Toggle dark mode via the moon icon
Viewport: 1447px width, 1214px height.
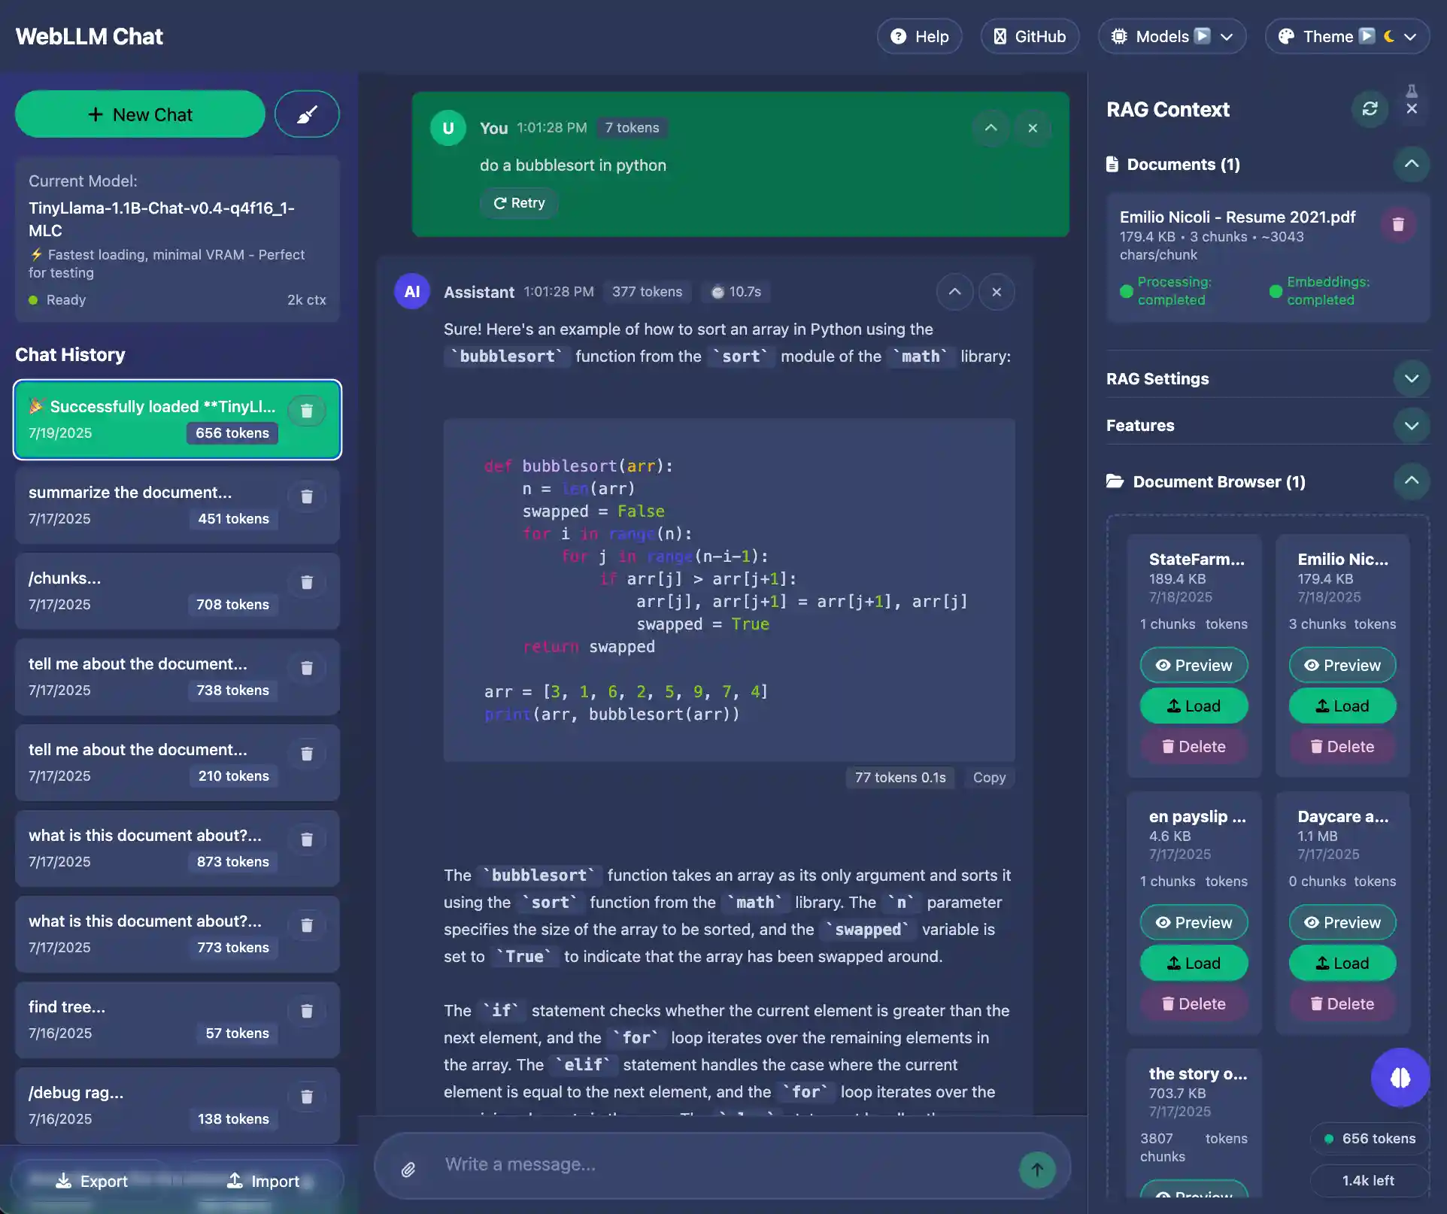point(1388,35)
